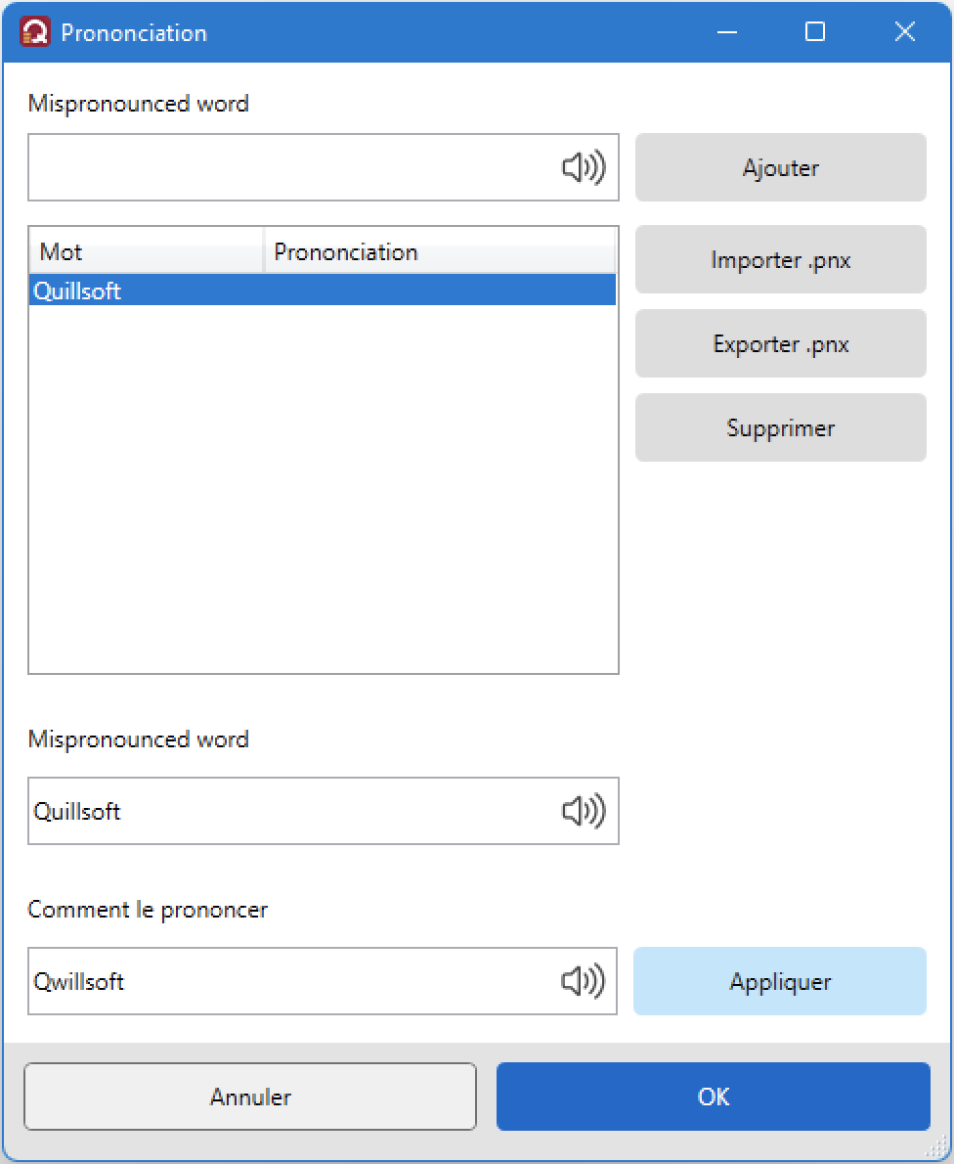Focus the empty top mispronounced word field
The height and width of the screenshot is (1164, 954).
coord(293,168)
